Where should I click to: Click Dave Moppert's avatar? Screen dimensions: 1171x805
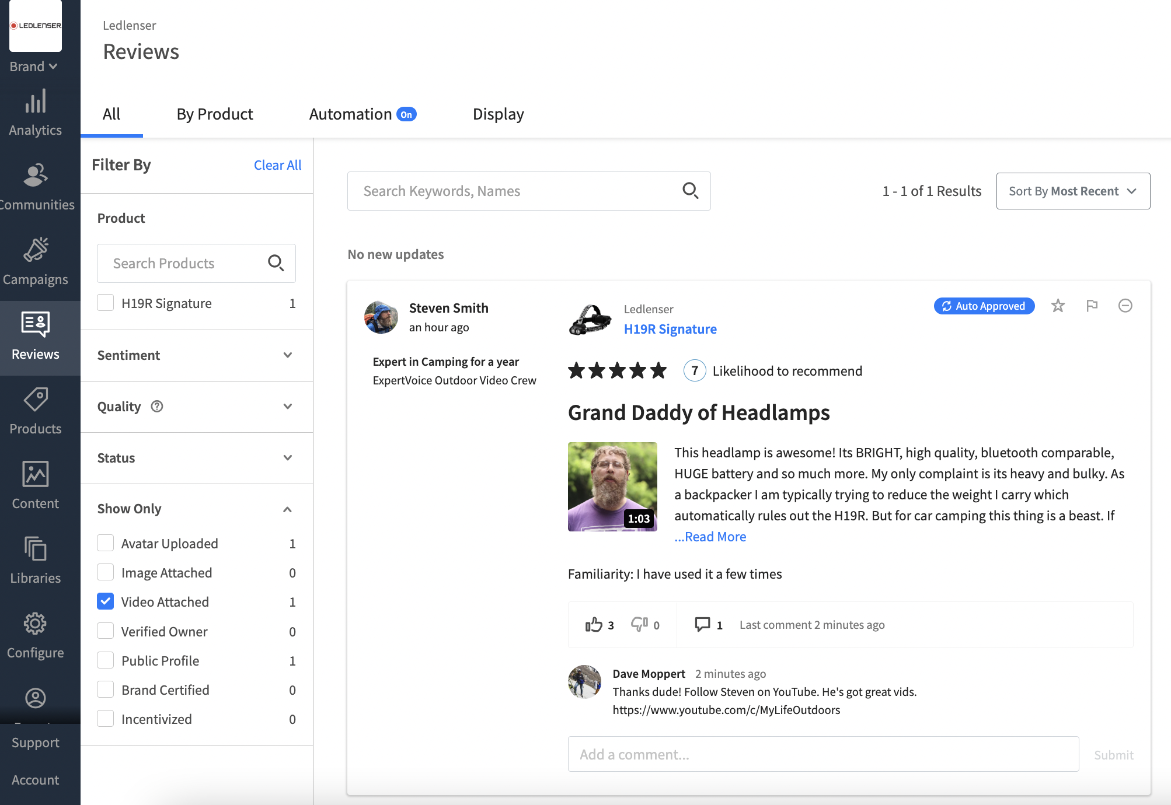(x=584, y=682)
